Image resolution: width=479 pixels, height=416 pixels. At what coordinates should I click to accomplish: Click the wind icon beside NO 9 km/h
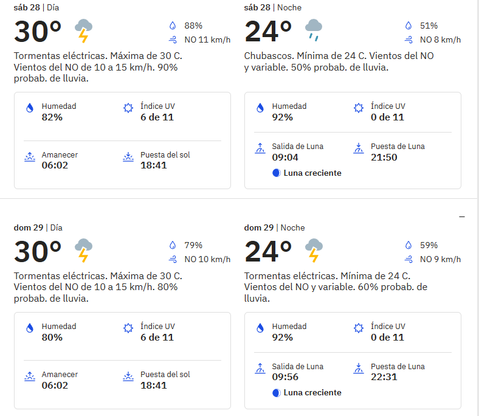point(408,259)
